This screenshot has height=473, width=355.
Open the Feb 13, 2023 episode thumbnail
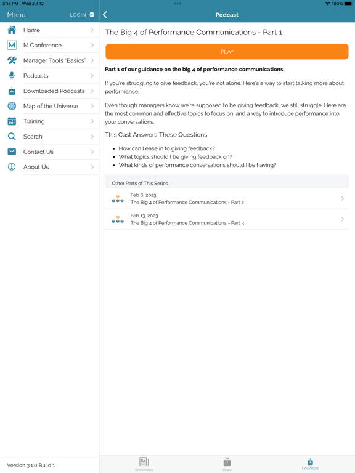pyautogui.click(x=118, y=219)
